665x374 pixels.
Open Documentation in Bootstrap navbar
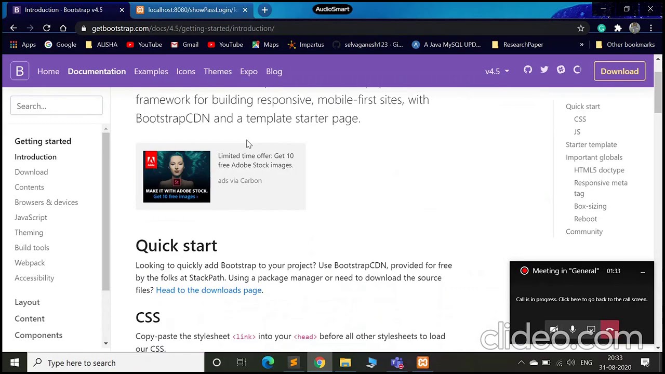pos(97,71)
